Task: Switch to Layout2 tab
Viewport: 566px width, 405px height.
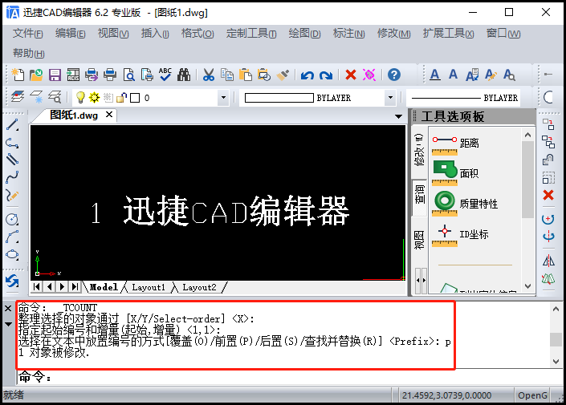Action: coord(199,287)
